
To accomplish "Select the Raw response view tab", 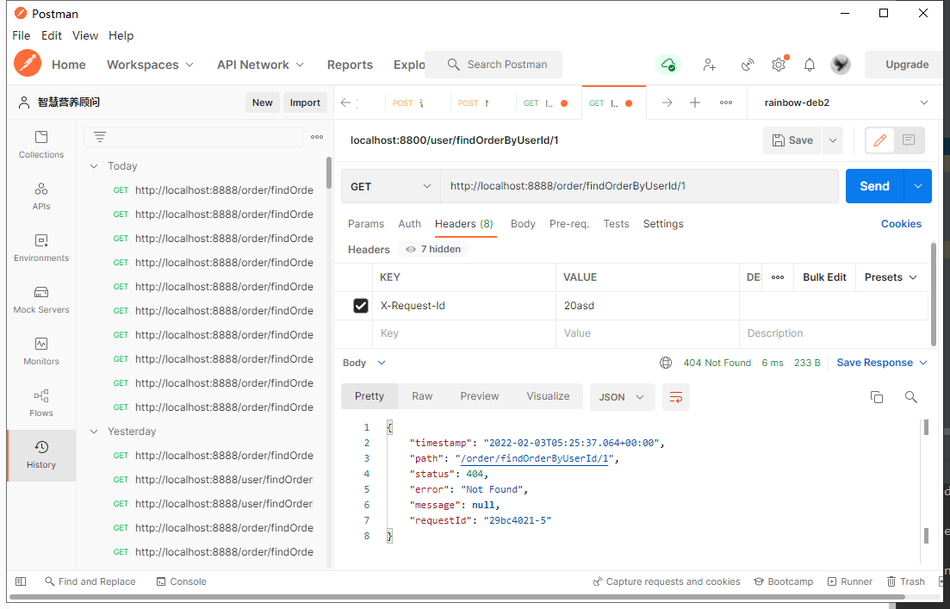I will click(422, 396).
